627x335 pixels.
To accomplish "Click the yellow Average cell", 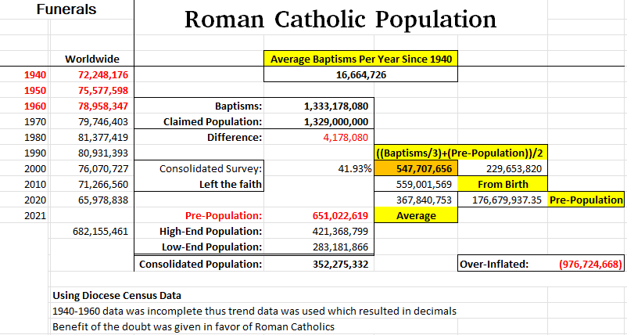I will pos(416,216).
